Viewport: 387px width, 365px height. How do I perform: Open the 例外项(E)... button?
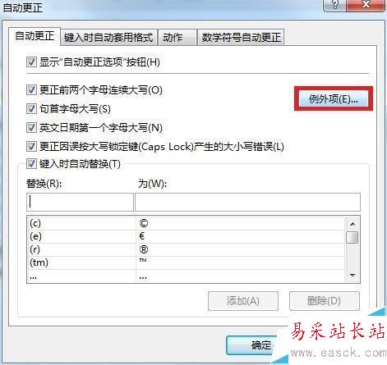[334, 98]
